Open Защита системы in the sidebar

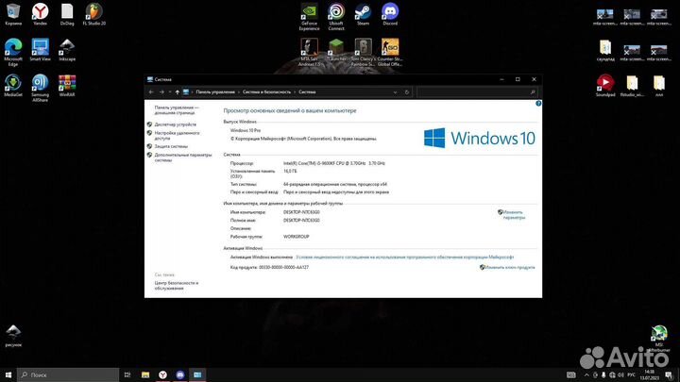tap(172, 146)
